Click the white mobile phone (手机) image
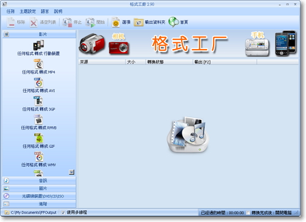This screenshot has width=306, height=222. [x=257, y=48]
